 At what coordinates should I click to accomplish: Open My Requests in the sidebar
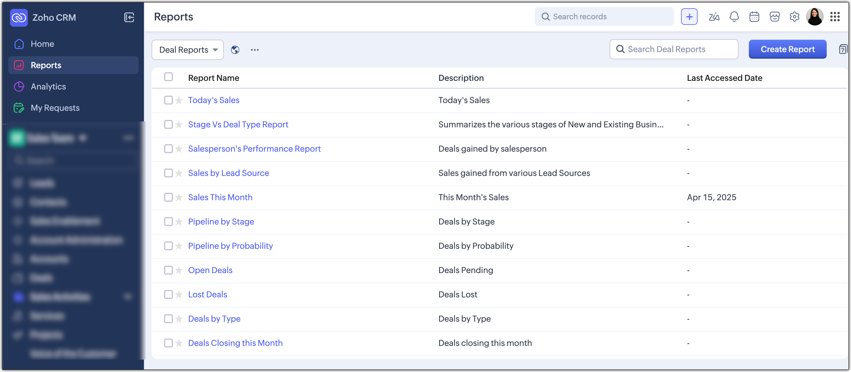(55, 108)
